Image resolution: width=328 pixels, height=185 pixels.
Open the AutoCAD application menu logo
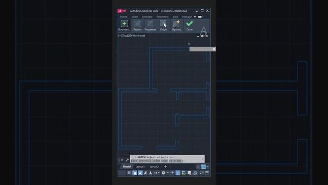[122, 11]
